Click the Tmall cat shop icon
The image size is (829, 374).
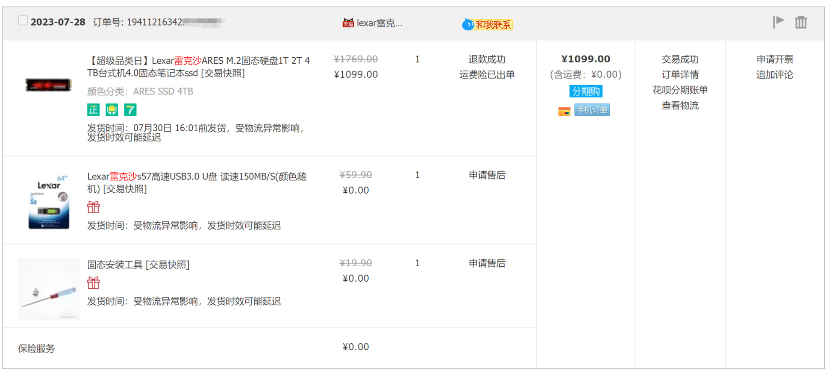348,23
